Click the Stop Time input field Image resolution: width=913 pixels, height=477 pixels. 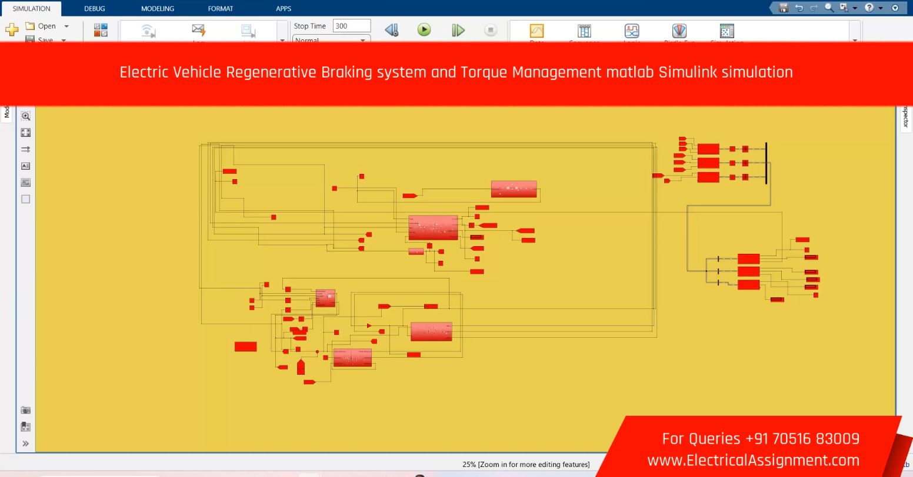[351, 26]
